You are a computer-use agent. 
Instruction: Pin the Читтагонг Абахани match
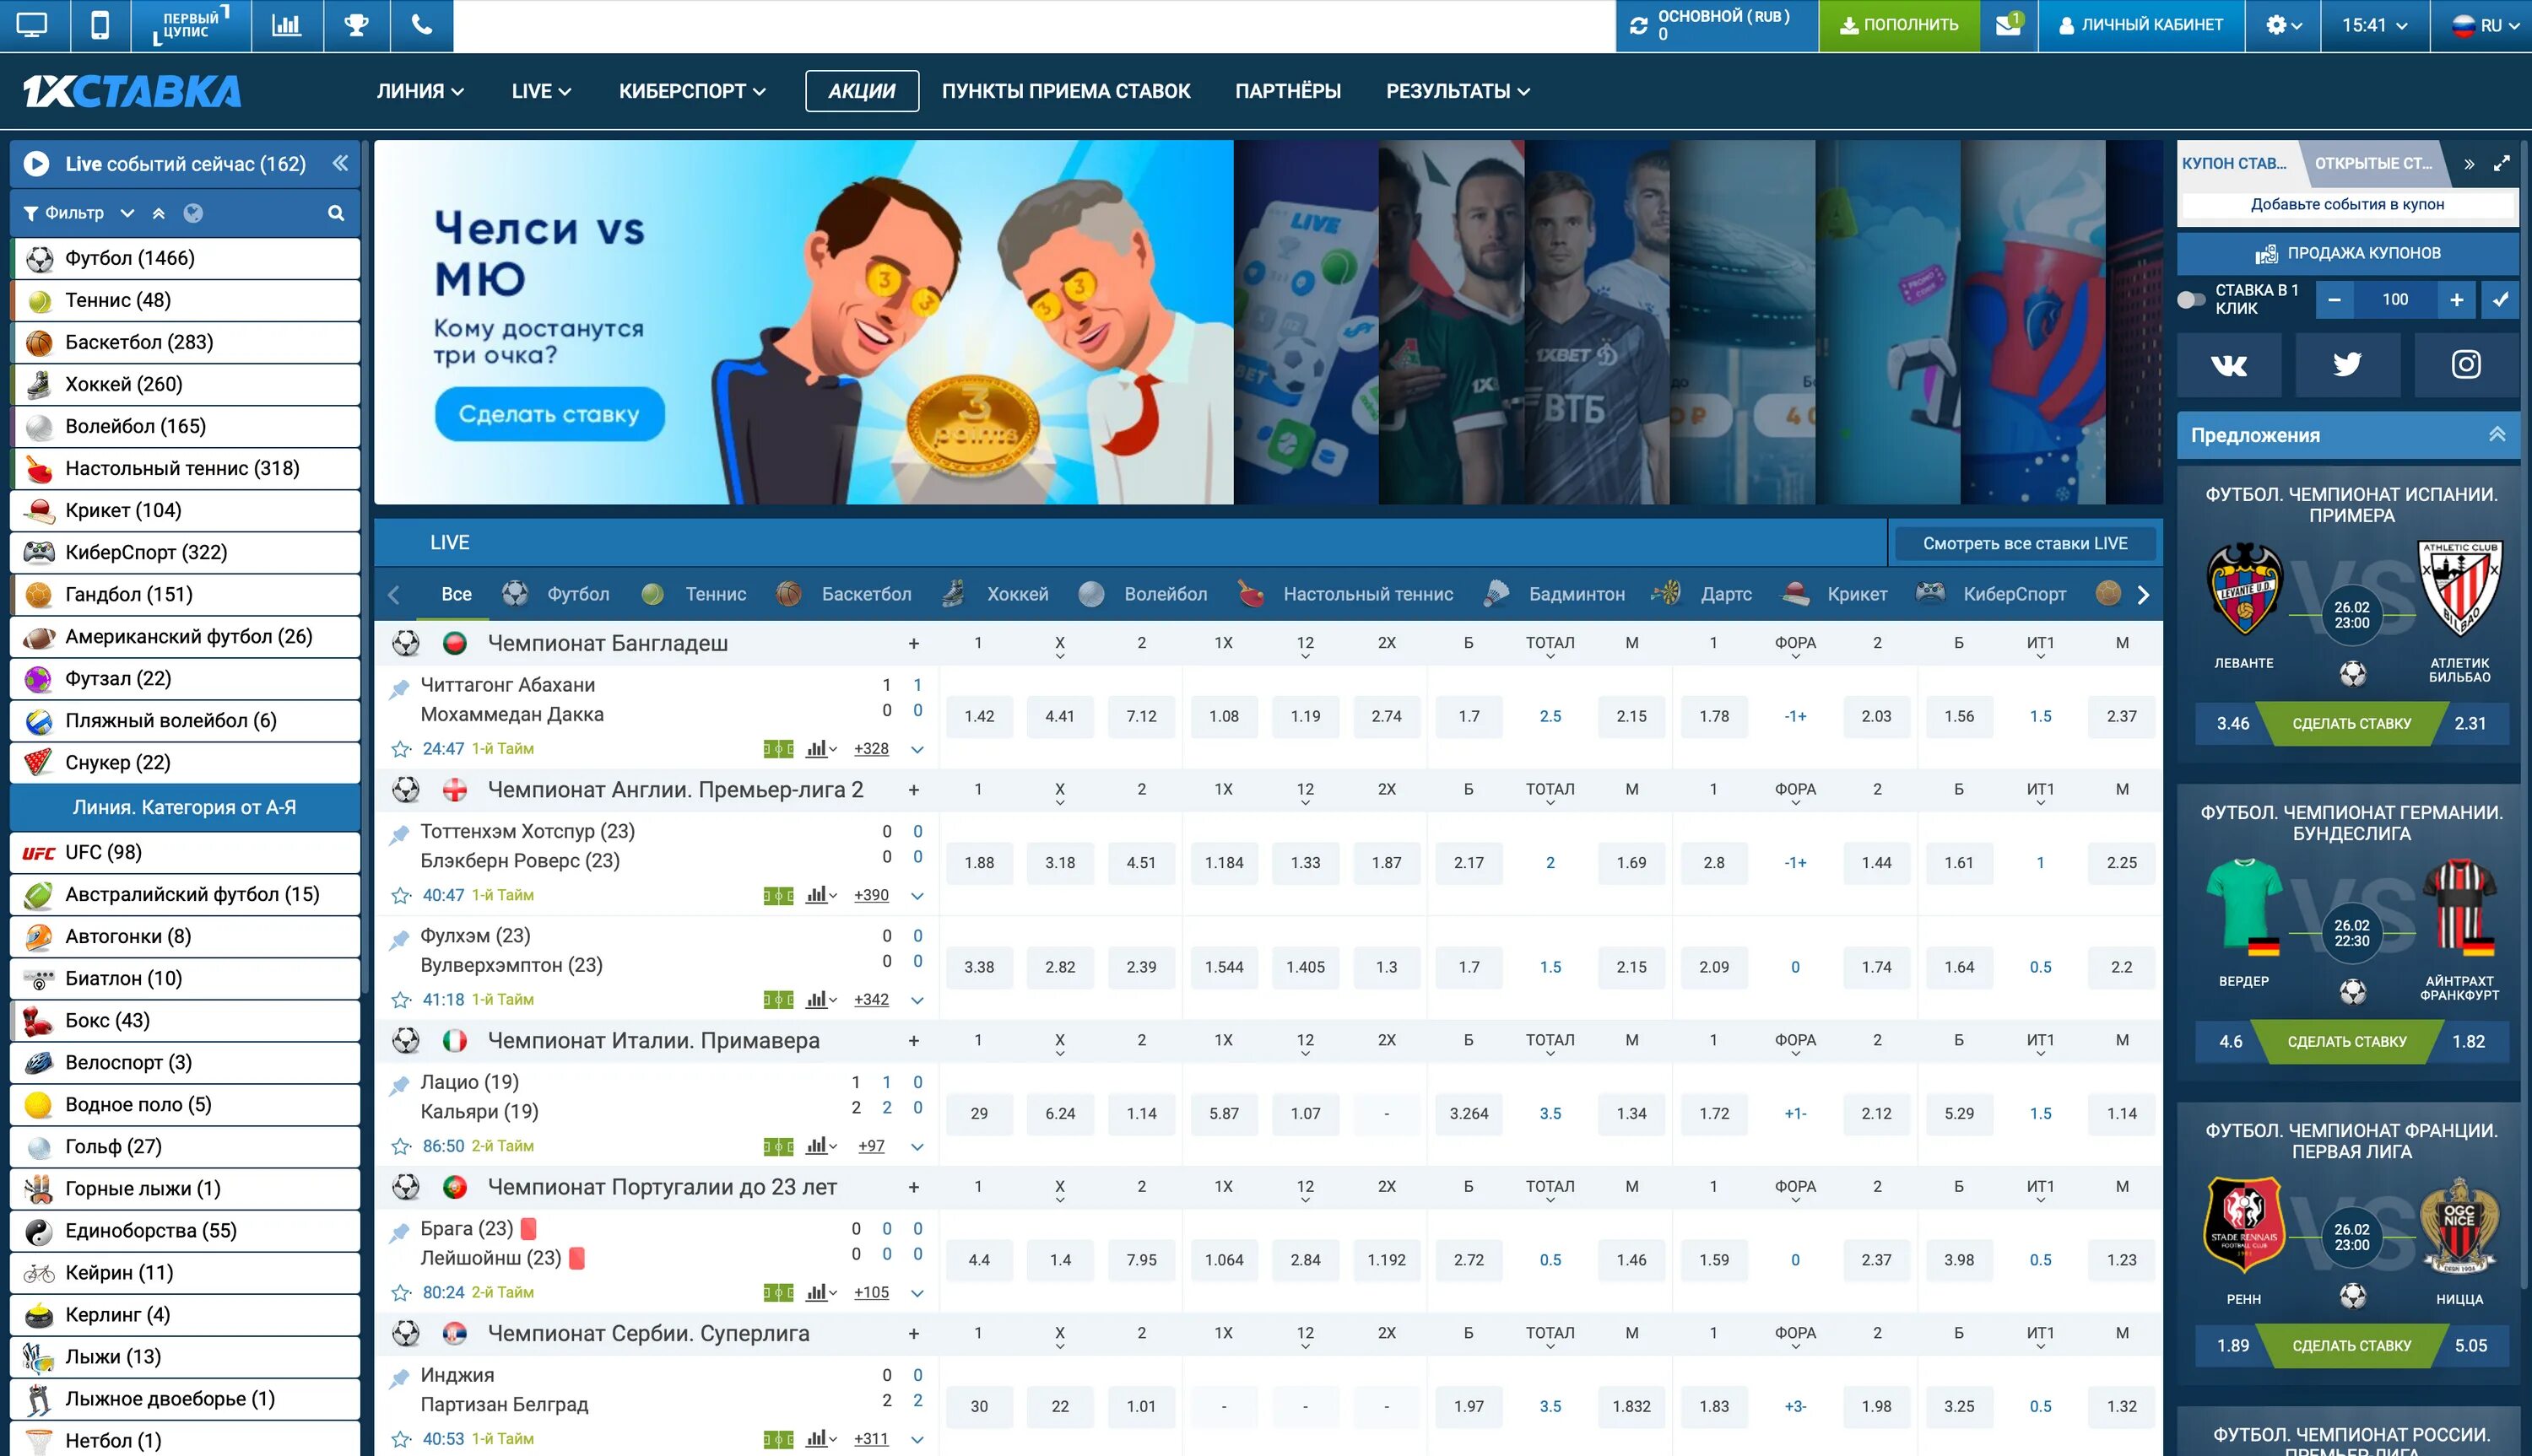[x=399, y=688]
